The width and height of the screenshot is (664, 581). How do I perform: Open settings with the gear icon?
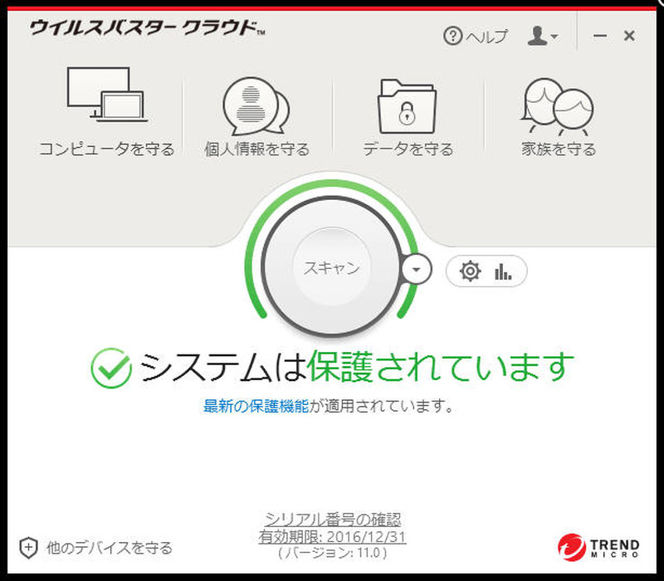pyautogui.click(x=471, y=271)
